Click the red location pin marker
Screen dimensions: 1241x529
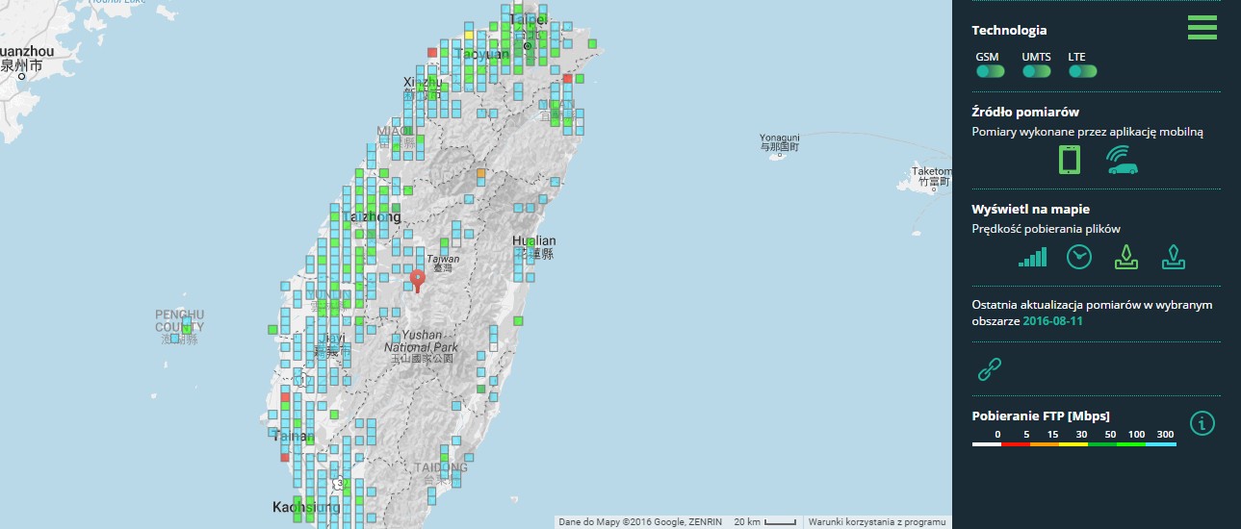tap(417, 280)
